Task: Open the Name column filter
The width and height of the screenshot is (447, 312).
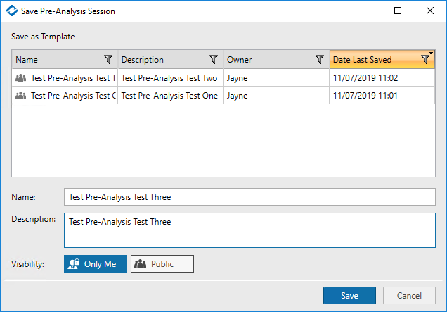Action: [x=108, y=59]
